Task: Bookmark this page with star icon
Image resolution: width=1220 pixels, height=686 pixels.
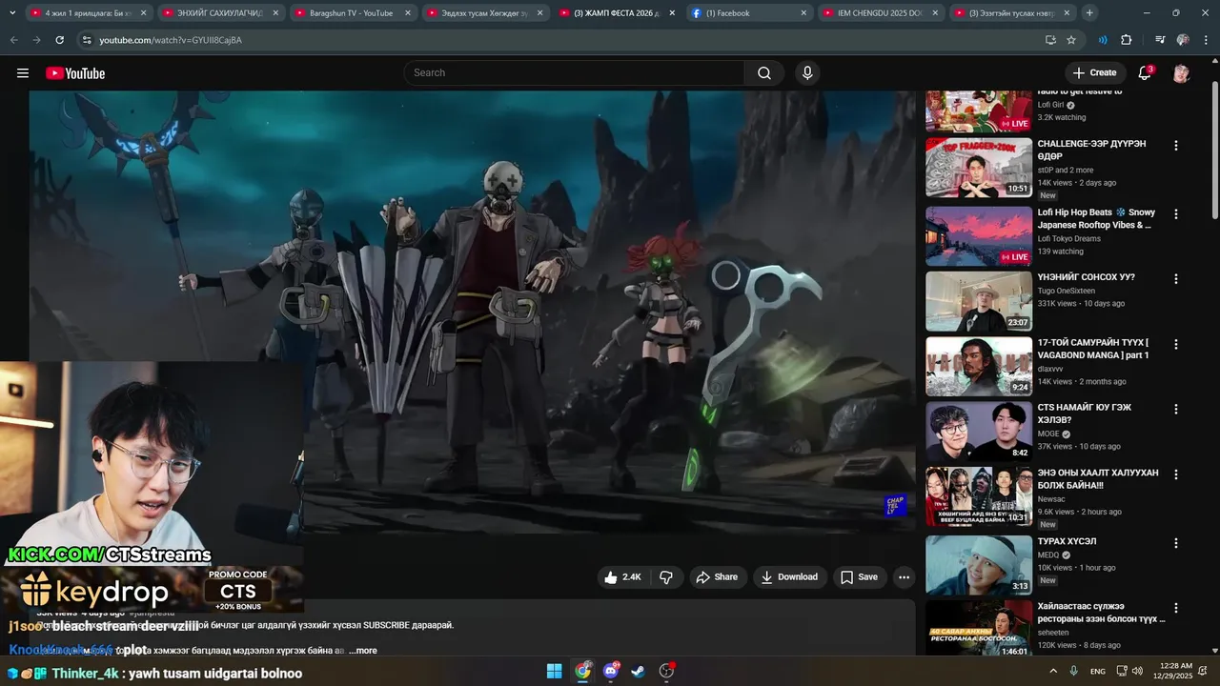Action: (x=1071, y=40)
